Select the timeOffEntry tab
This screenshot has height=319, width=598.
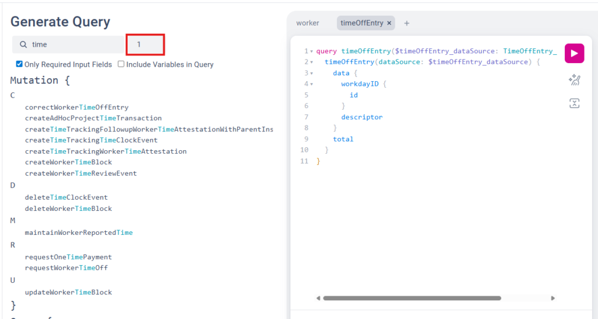pos(361,23)
